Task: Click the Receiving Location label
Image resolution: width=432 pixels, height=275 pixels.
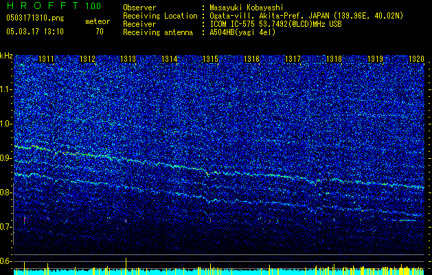Action: pos(160,16)
